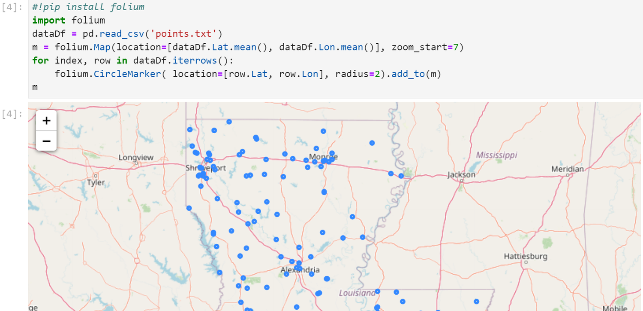Click the Mississippi state label
Screen dimensions: 643x311
496,155
